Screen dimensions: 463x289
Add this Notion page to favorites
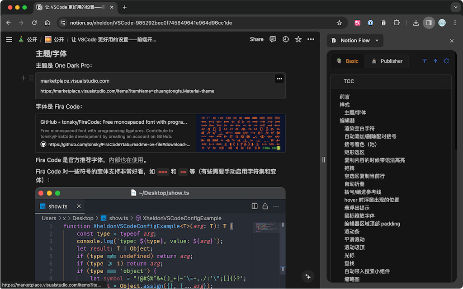point(298,39)
